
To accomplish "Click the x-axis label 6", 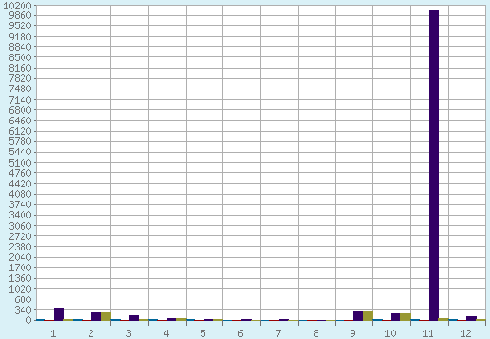I will (240, 333).
